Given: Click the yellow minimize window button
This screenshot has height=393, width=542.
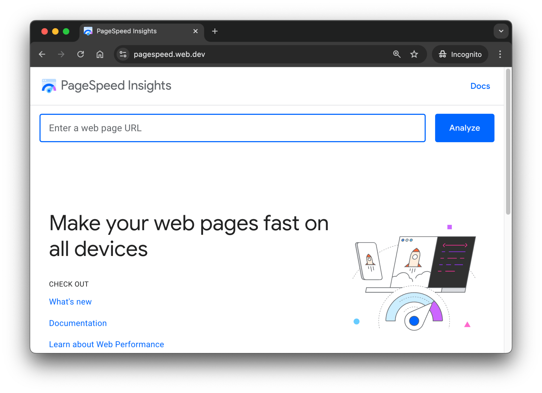Looking at the screenshot, I should [55, 31].
